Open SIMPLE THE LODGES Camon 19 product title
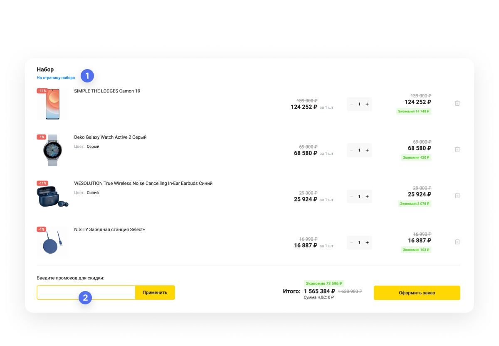 pos(107,91)
